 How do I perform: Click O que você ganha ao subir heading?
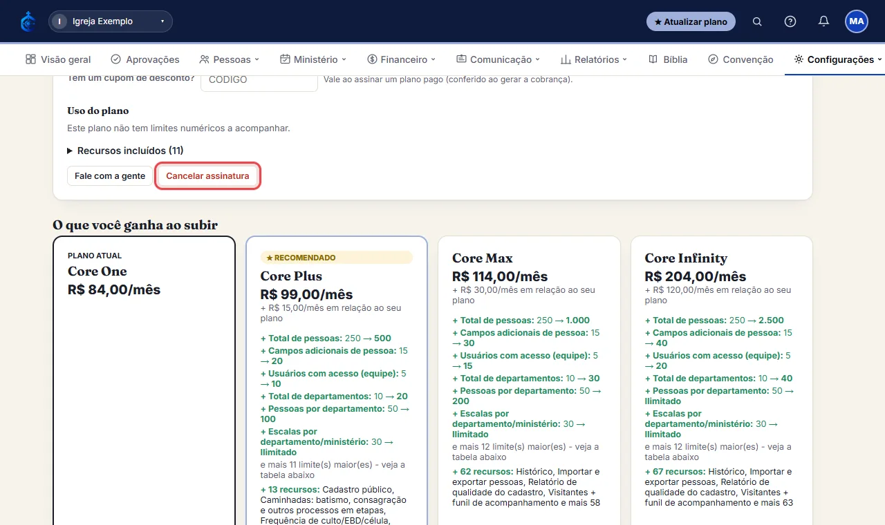136,225
